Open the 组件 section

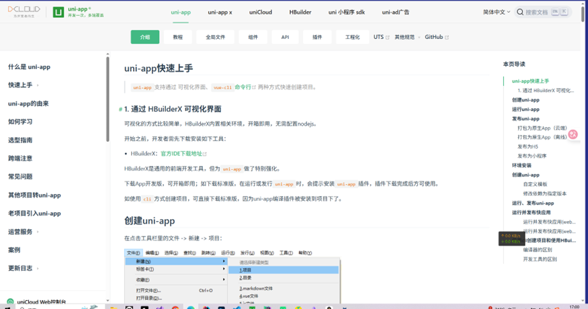pyautogui.click(x=253, y=37)
